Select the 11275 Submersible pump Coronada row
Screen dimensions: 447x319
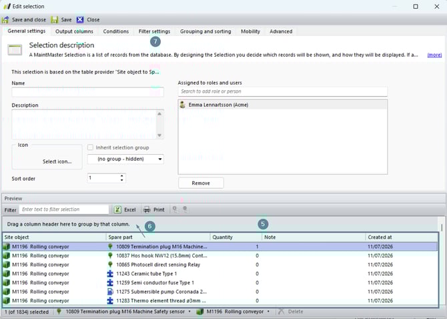(x=220, y=292)
